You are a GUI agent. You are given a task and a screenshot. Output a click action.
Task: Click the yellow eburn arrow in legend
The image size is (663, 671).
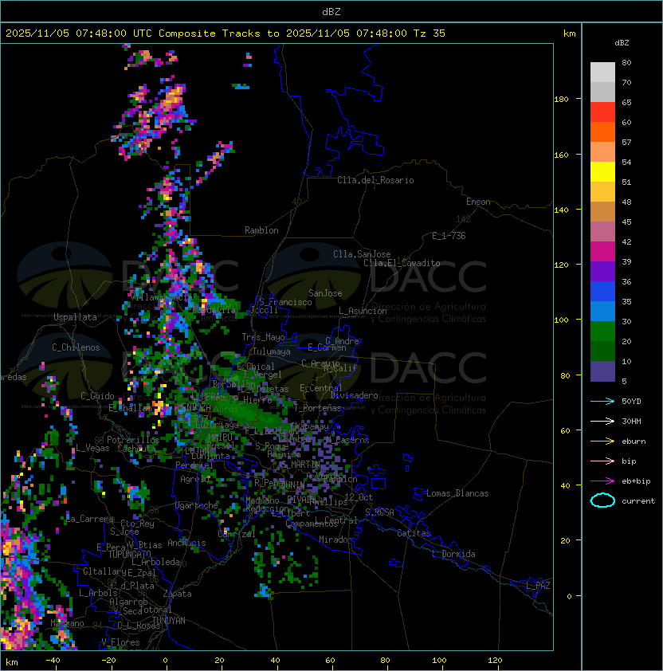602,441
